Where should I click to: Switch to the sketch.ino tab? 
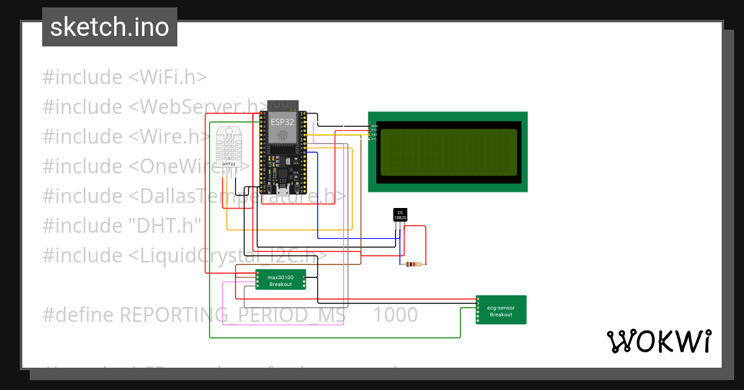109,27
